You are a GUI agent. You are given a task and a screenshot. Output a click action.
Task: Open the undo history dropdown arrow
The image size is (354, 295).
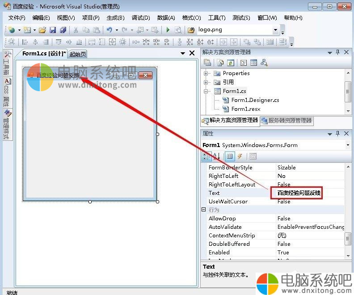[x=117, y=30]
